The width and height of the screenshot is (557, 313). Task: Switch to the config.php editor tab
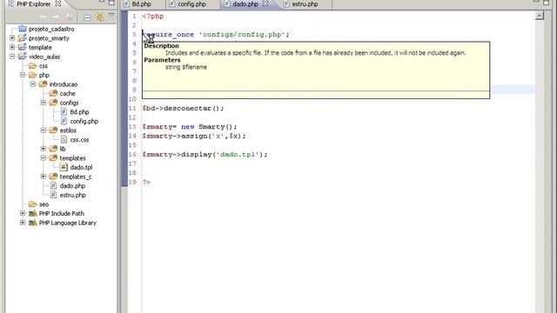click(191, 4)
